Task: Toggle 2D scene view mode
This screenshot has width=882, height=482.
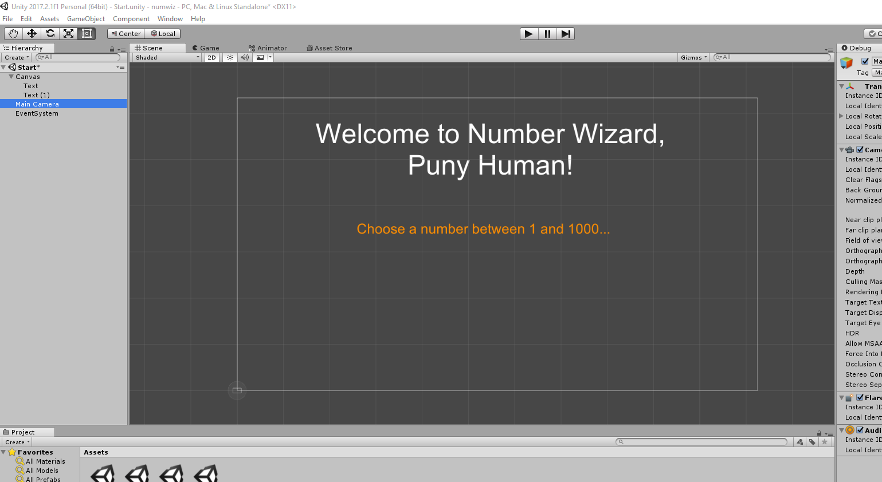Action: point(212,57)
